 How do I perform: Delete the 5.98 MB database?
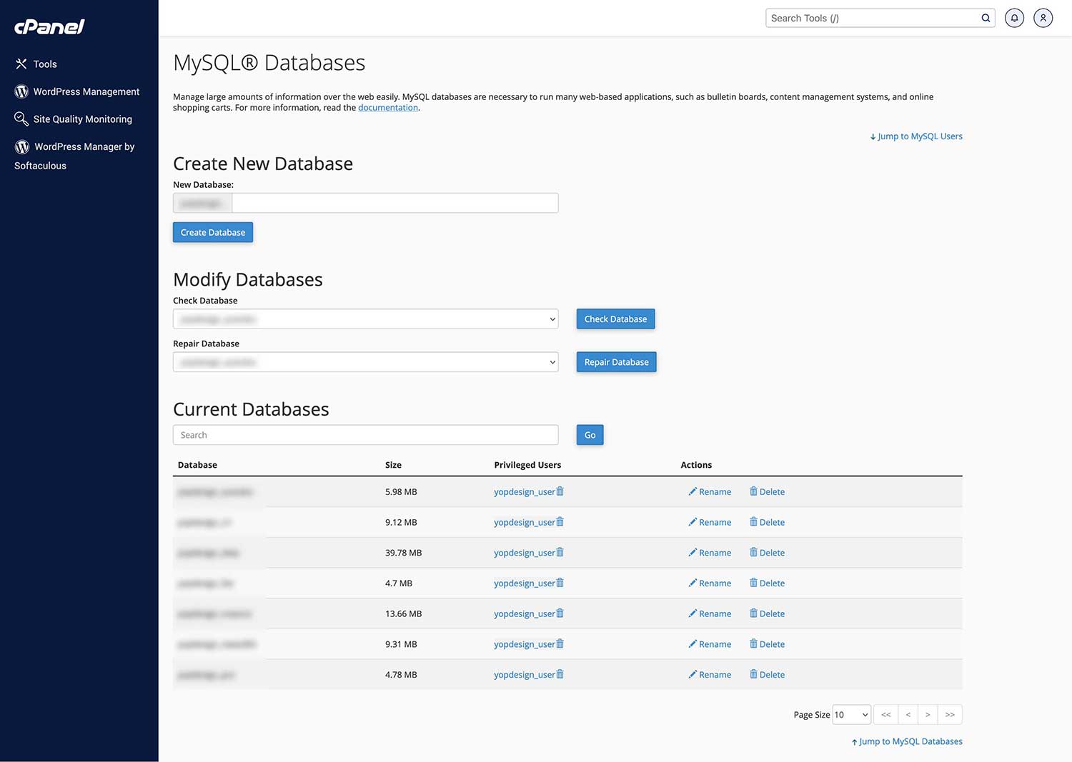(x=767, y=492)
